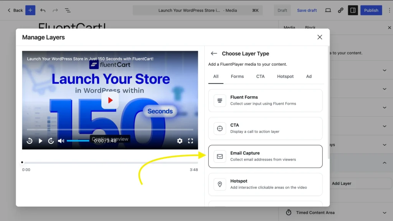Viewport: 393px width, 221px height.
Task: Click the 'Choose Layer Type' heading
Action: click(x=245, y=54)
